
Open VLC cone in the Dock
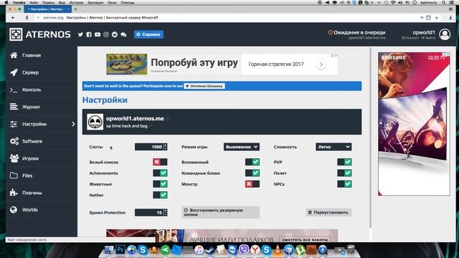(278, 250)
